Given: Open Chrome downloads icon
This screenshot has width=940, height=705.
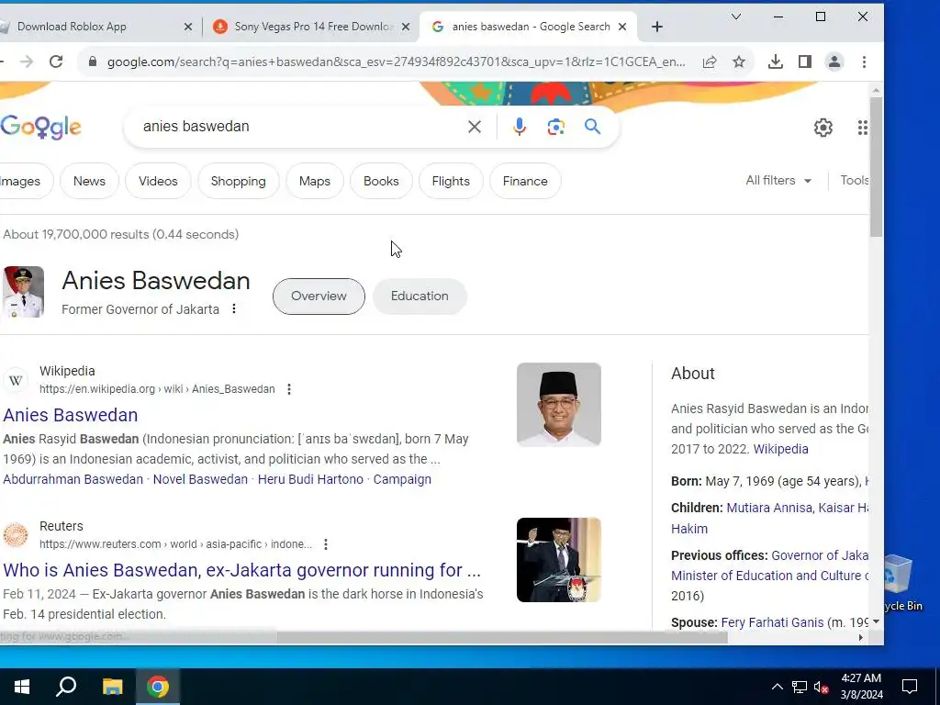Looking at the screenshot, I should coord(775,62).
